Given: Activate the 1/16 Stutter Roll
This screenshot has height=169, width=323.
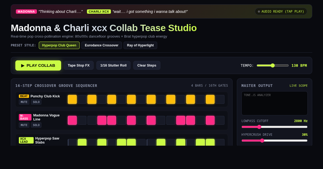Looking at the screenshot, I should tap(113, 65).
